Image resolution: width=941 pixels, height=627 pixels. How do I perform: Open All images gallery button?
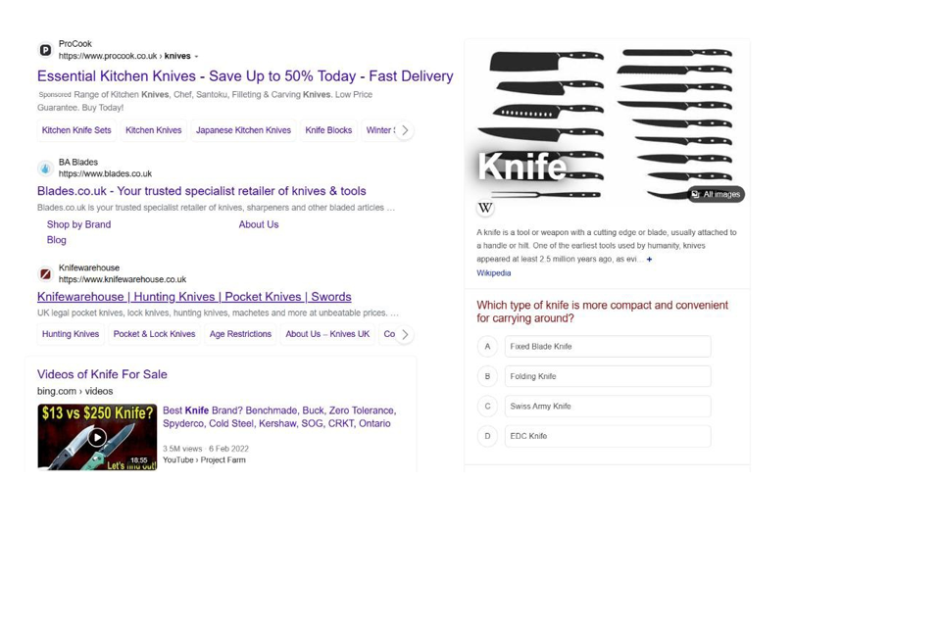[x=716, y=194]
